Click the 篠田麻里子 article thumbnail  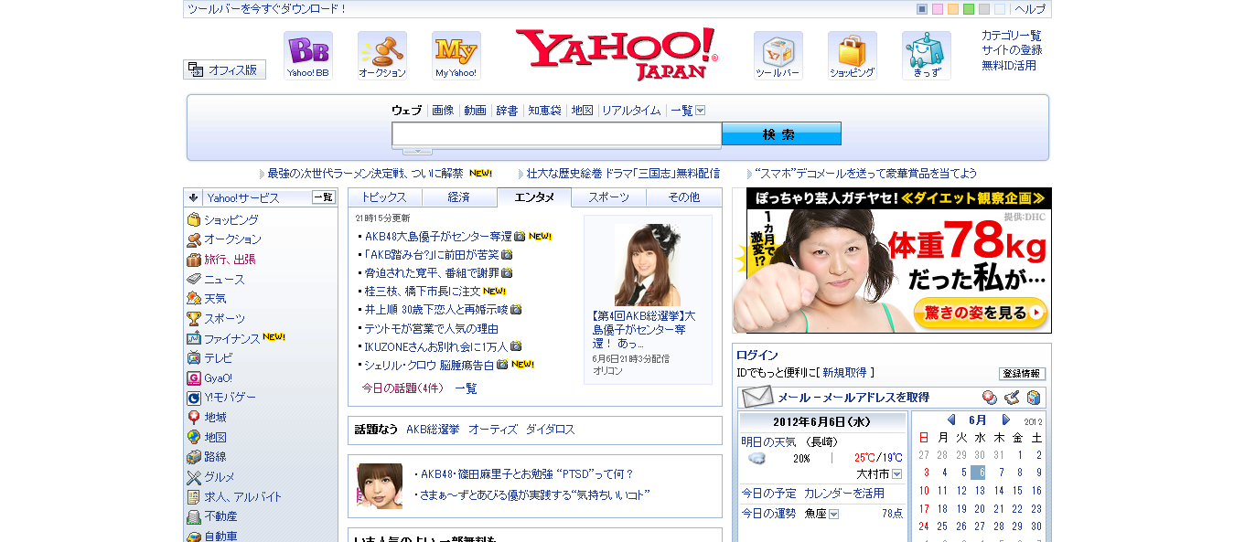tap(380, 486)
